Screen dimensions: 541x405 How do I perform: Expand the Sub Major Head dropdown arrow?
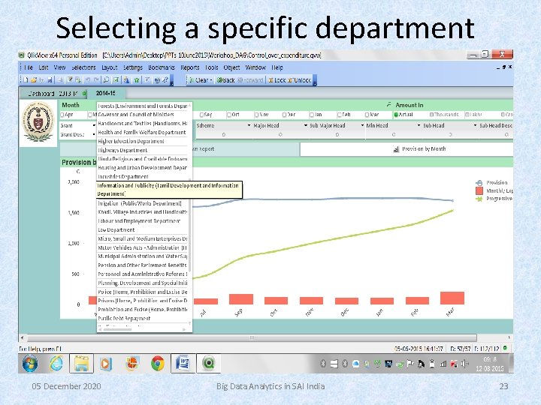tap(362, 126)
